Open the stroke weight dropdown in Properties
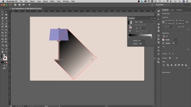191x107 pixels. coord(178,40)
